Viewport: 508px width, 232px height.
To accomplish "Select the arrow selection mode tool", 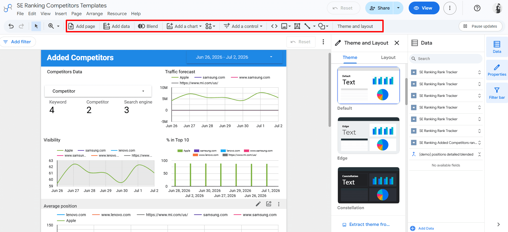I will click(36, 26).
